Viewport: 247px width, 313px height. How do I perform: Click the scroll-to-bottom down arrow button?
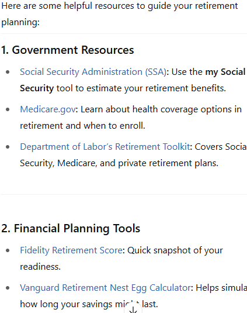[x=133, y=308]
